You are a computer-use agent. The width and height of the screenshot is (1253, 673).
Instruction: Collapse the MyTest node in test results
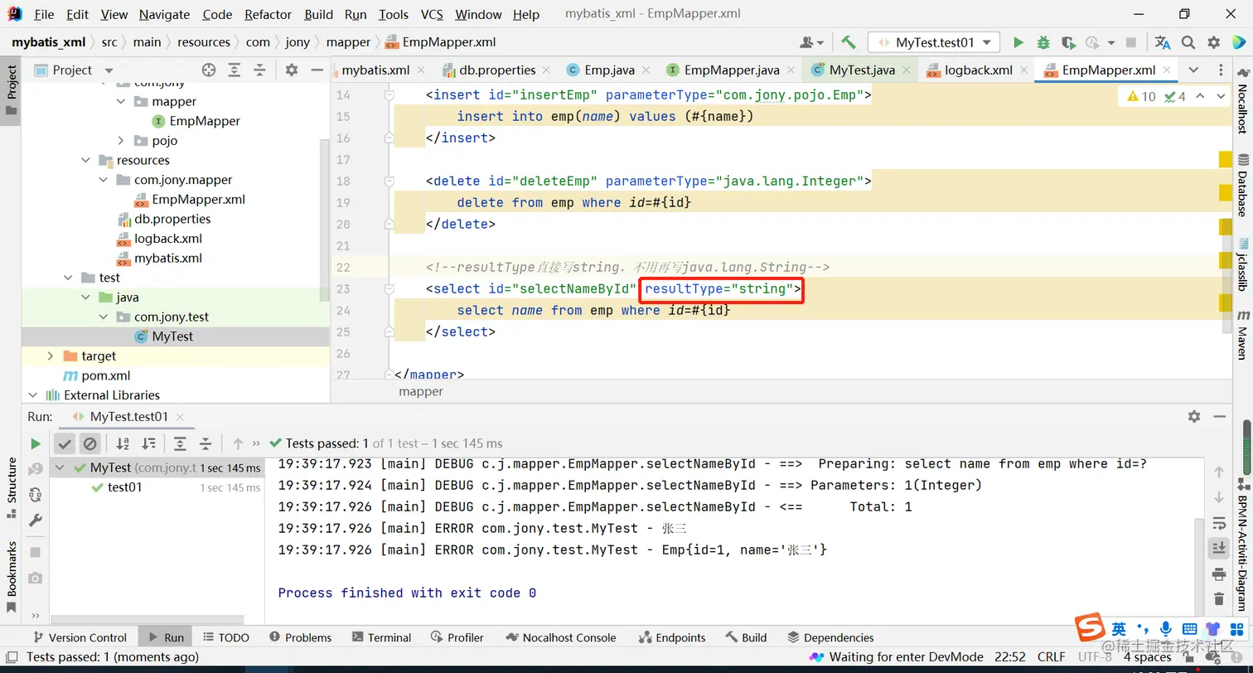click(x=60, y=468)
